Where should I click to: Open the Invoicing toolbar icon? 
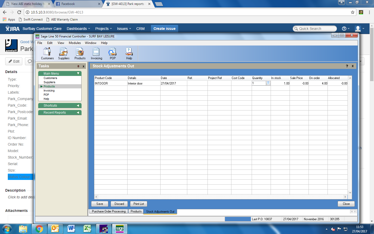pyautogui.click(x=96, y=53)
